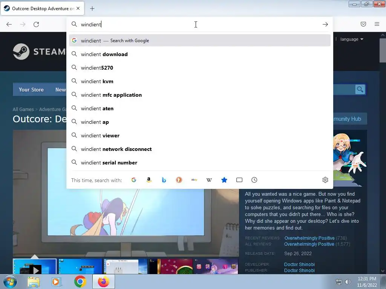This screenshot has width=386, height=289.
Task: Click the all reviews Overwhelmingly Positive link
Action: pos(309,244)
